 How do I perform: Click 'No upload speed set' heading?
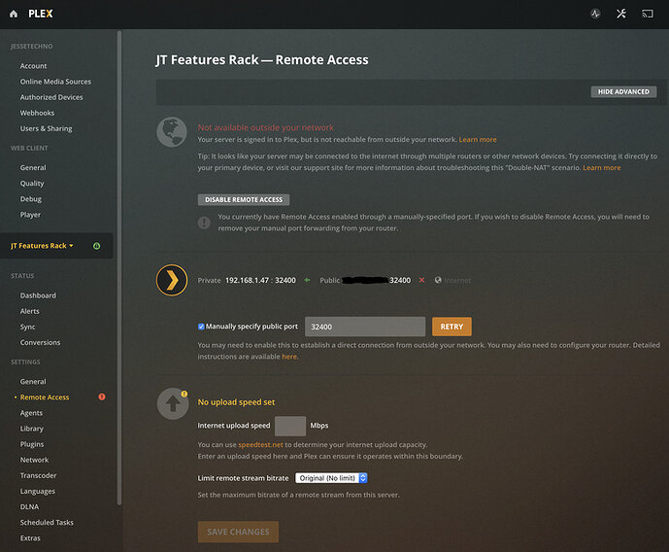[x=236, y=402]
